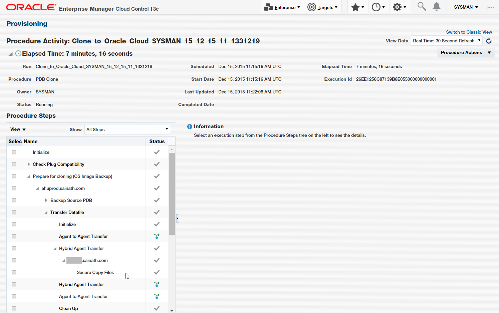Click the scrollbar up arrow in steps table
499x313 pixels.
pos(172,149)
